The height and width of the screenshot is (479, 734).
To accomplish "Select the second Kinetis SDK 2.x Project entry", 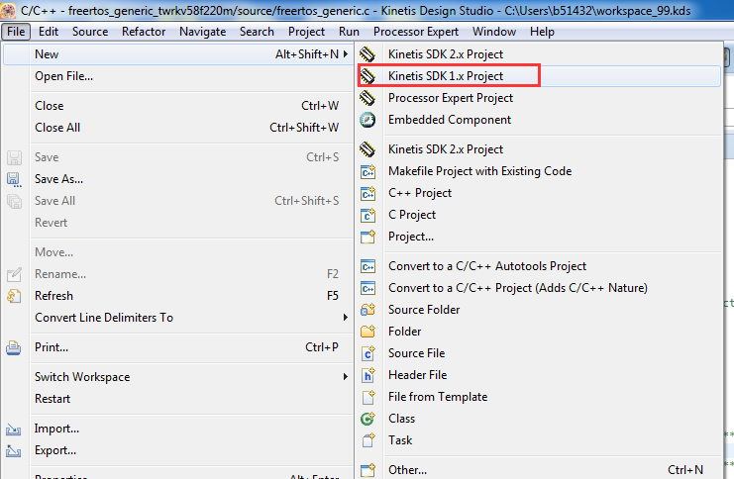I will click(x=539, y=149).
